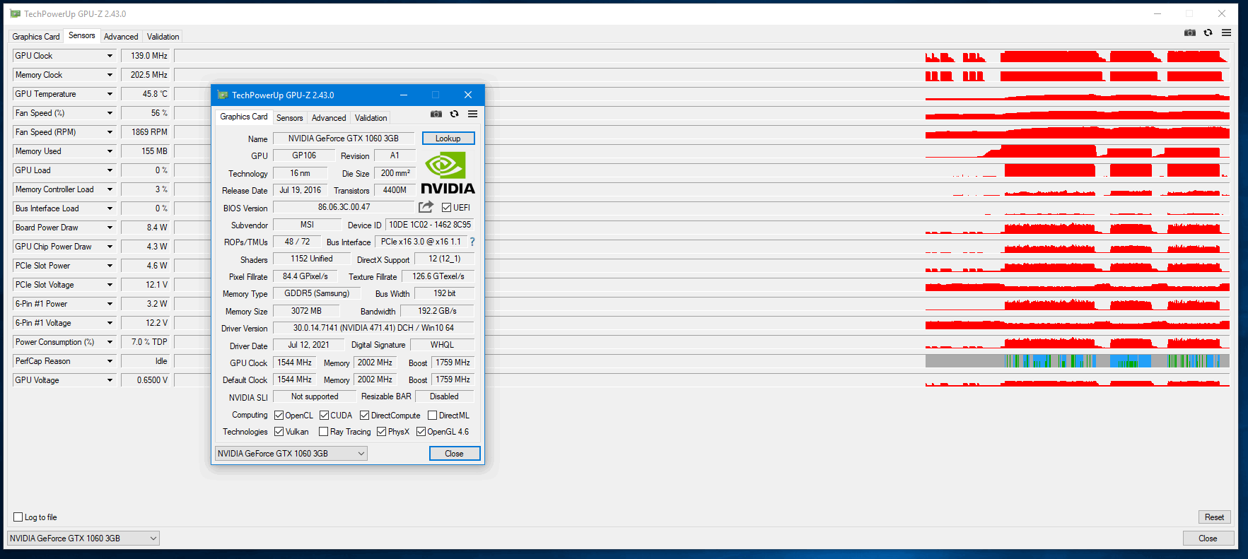
Task: Toggle the OpenCL checkbox
Action: 279,416
